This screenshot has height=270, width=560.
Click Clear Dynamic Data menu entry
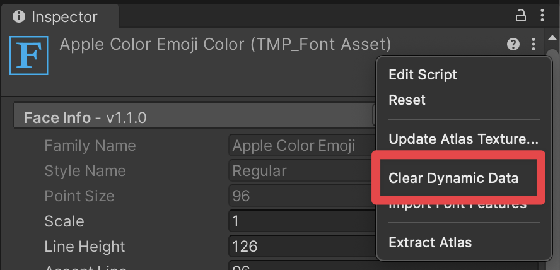click(453, 178)
